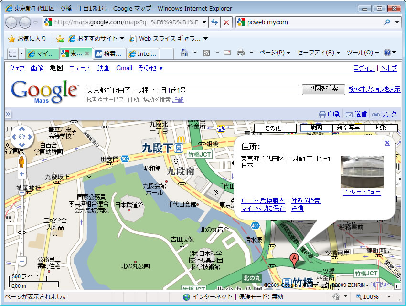Open address bar history dropdown
This screenshot has width=406, height=306.
point(204,22)
